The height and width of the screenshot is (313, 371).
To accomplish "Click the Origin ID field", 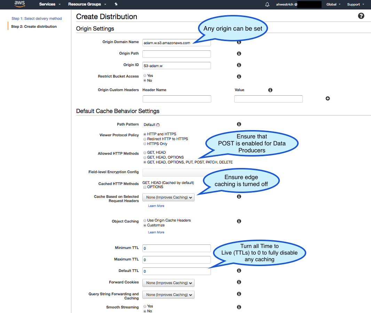I will [176, 65].
